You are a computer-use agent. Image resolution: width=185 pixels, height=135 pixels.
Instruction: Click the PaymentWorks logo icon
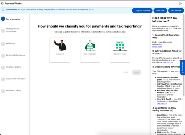coord(2,4)
